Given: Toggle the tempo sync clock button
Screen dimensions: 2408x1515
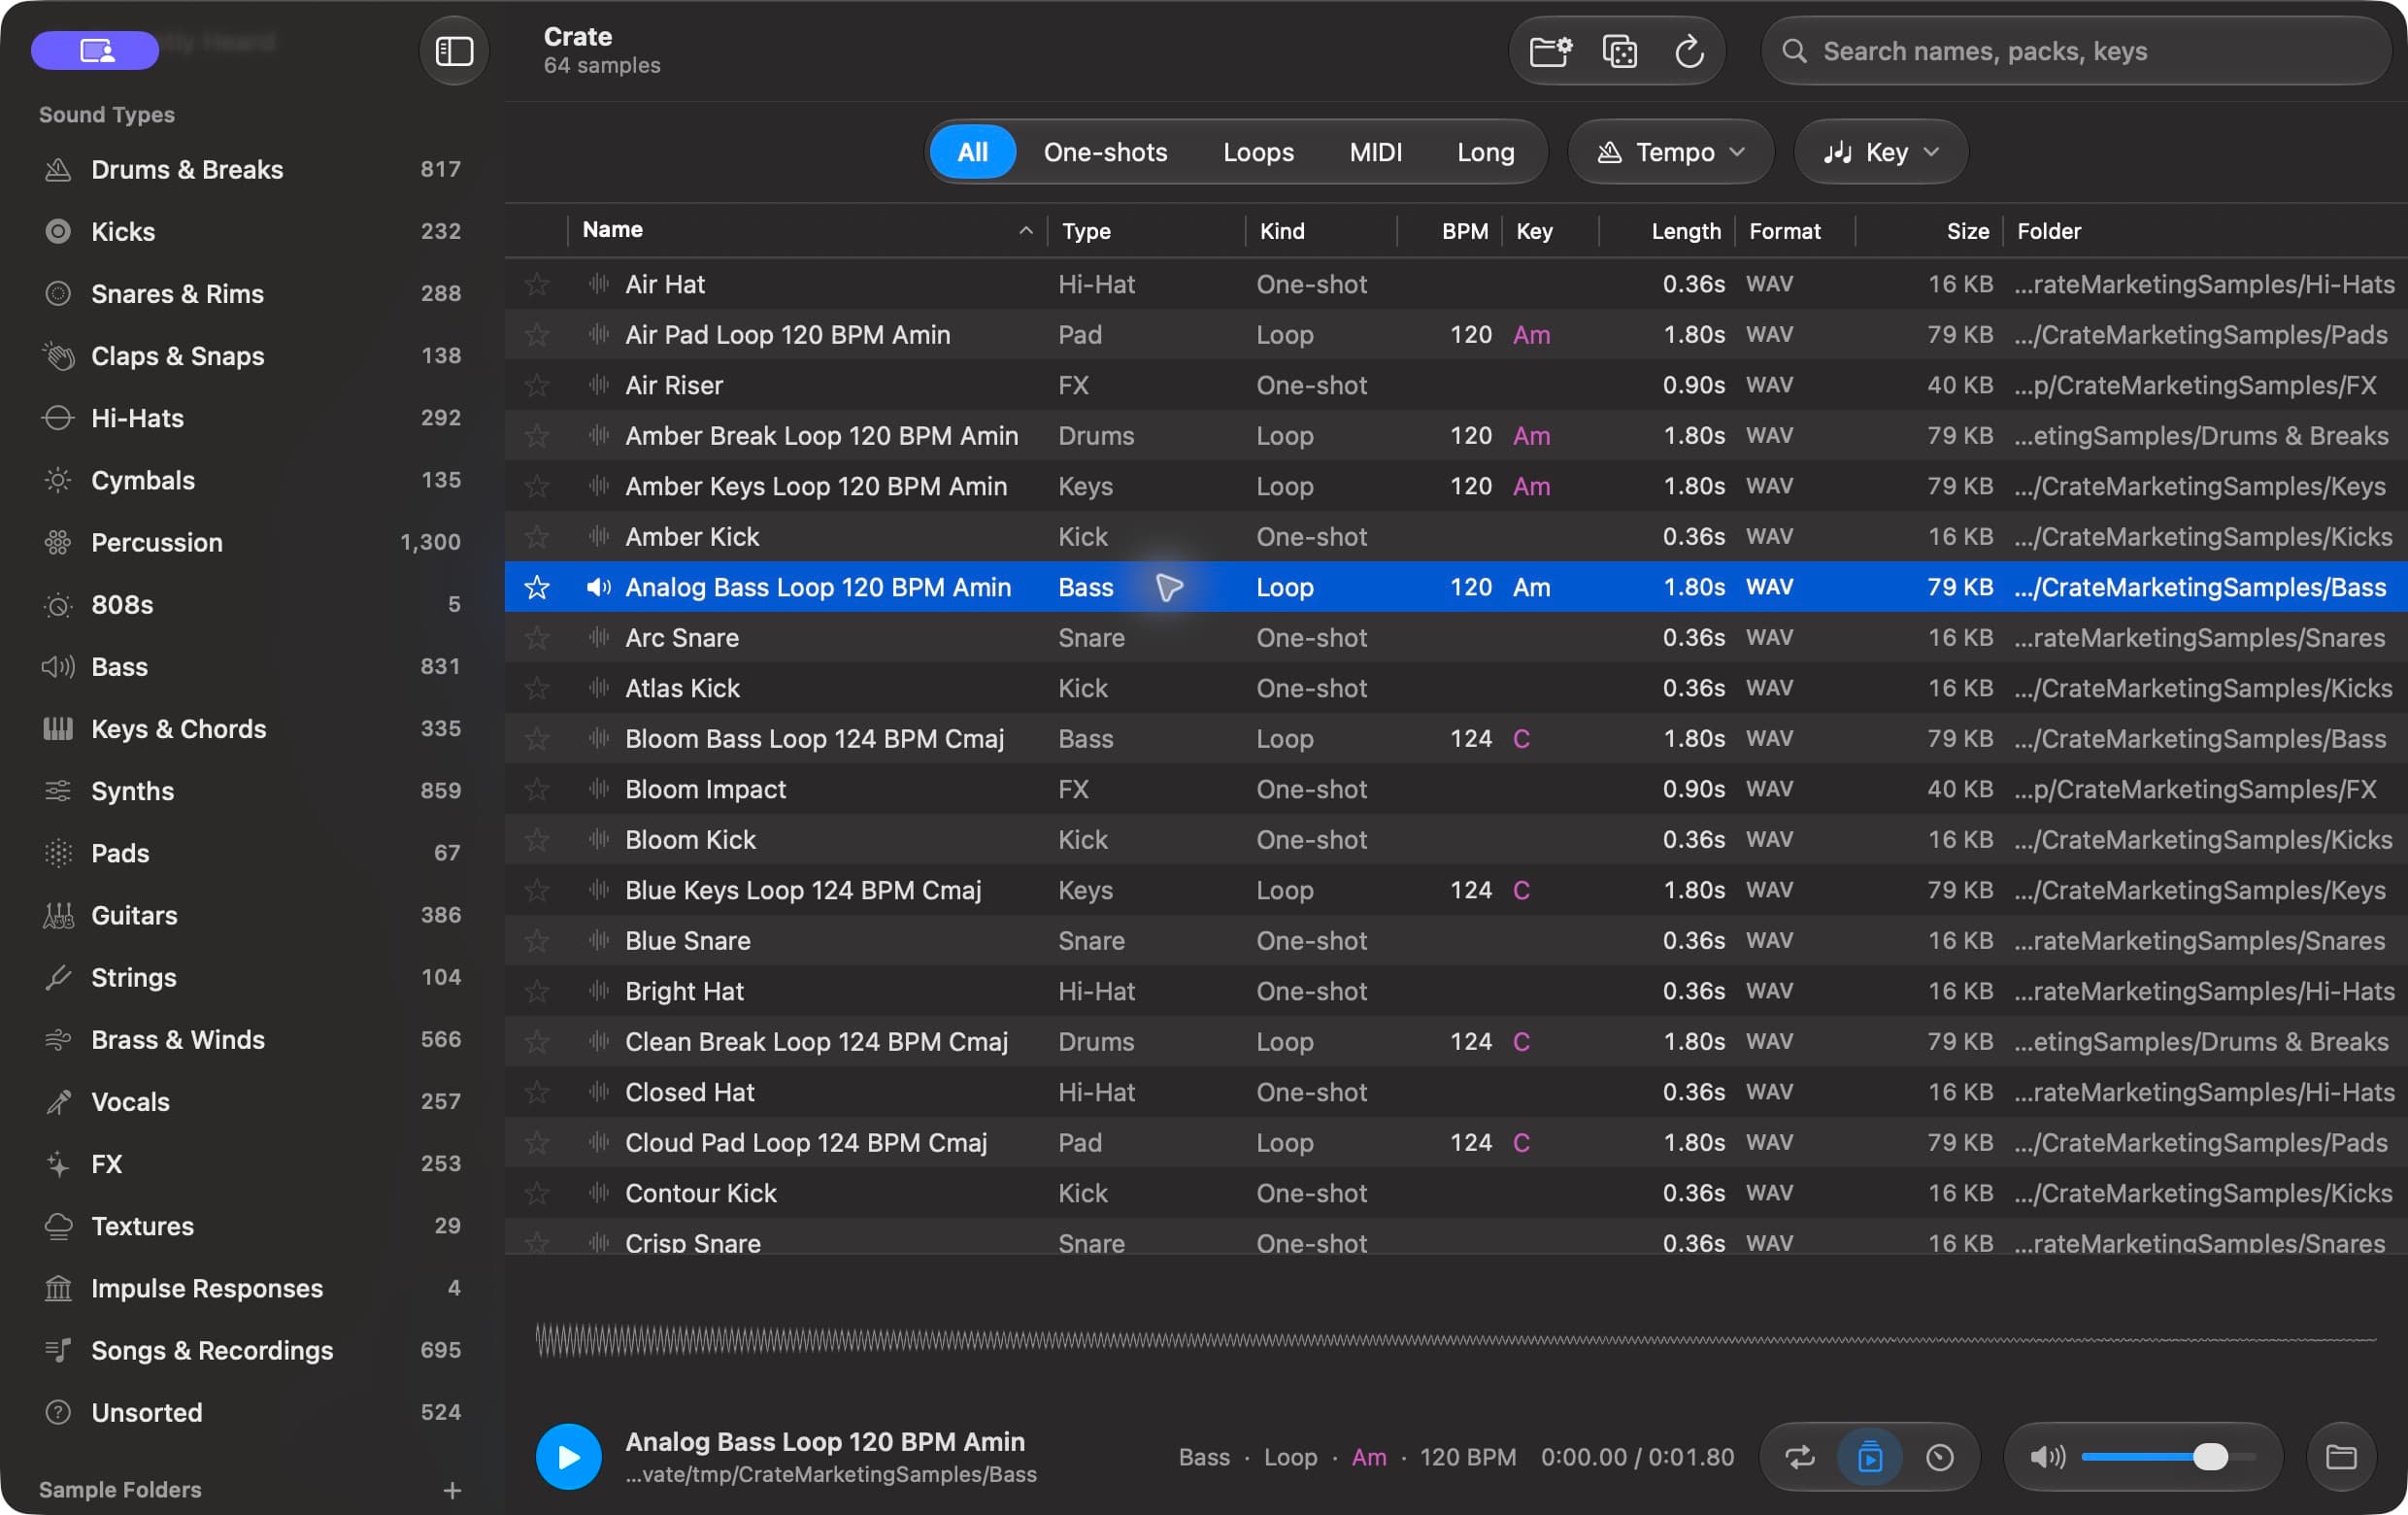Looking at the screenshot, I should (1939, 1457).
